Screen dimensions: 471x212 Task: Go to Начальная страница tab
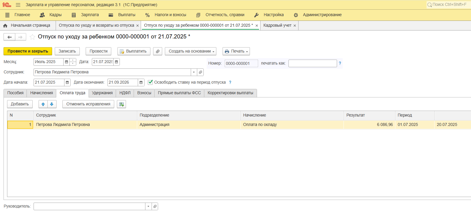[27, 26]
